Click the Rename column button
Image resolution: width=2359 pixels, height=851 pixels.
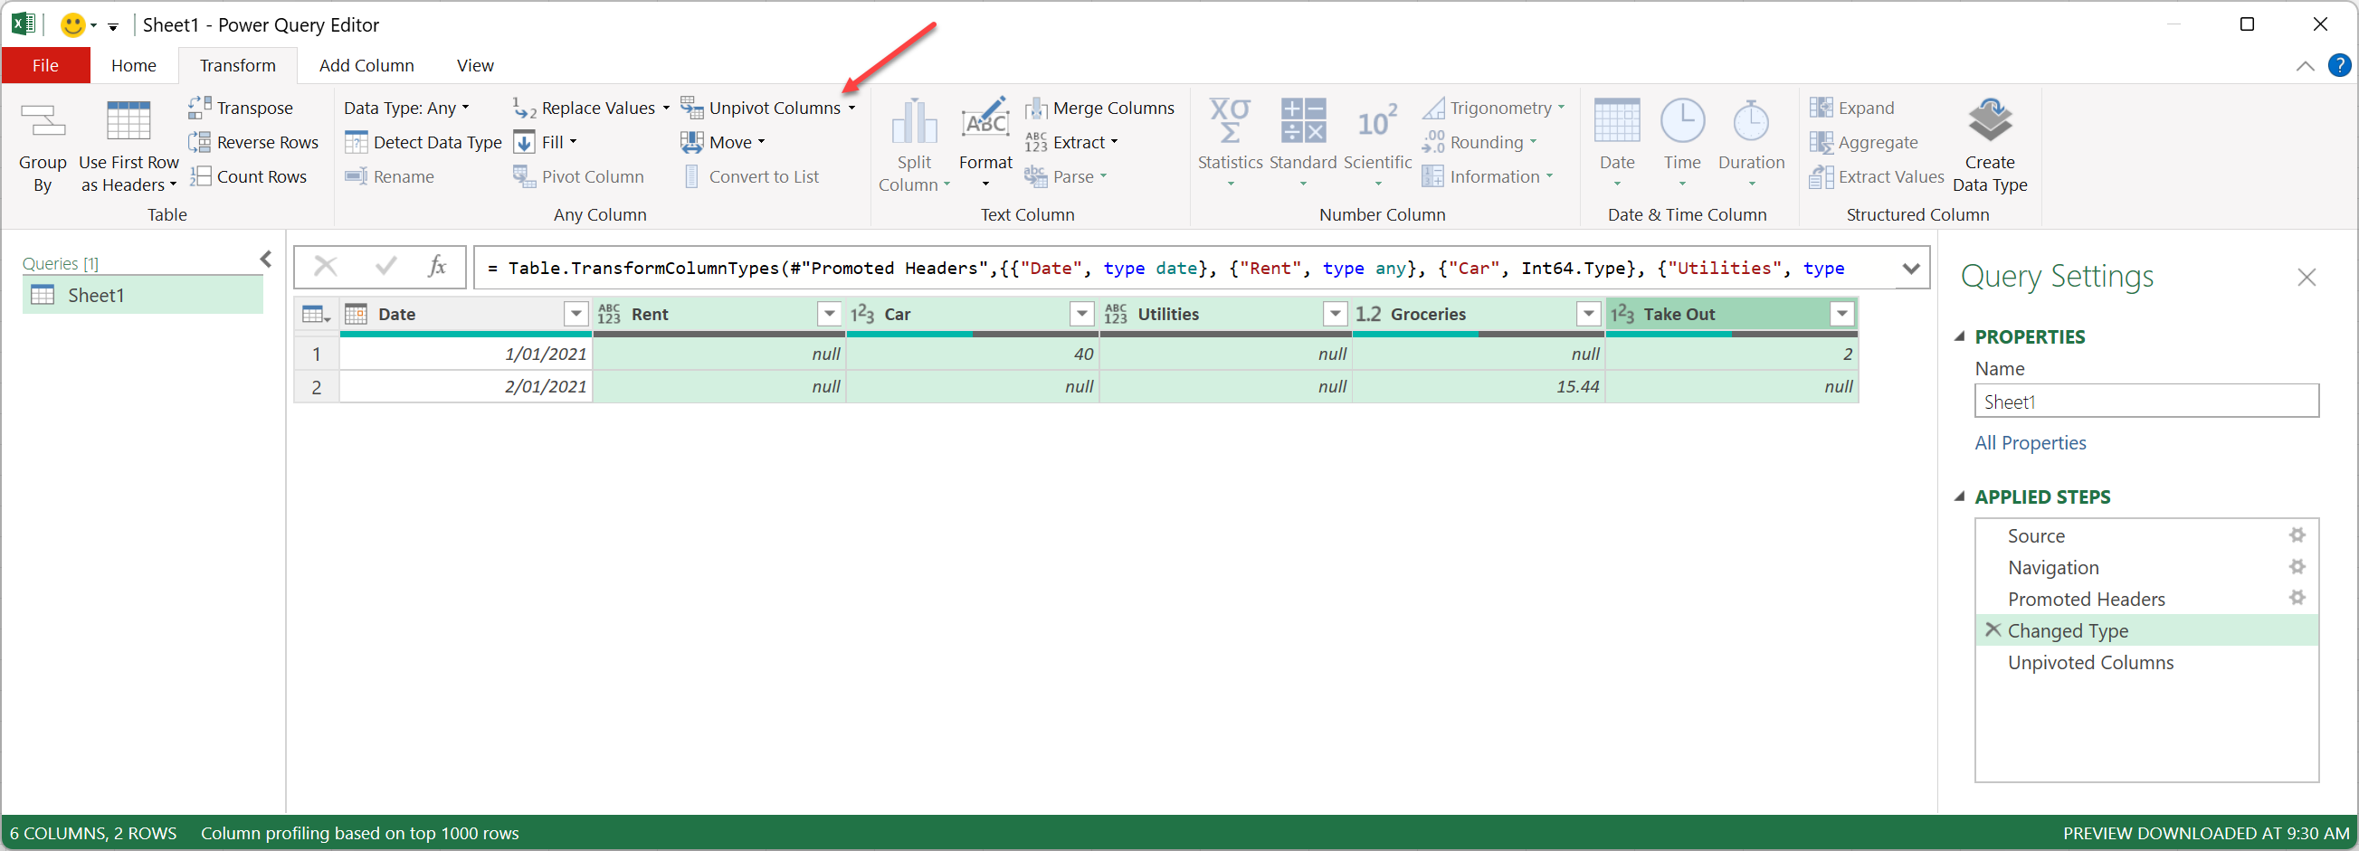[x=389, y=176]
